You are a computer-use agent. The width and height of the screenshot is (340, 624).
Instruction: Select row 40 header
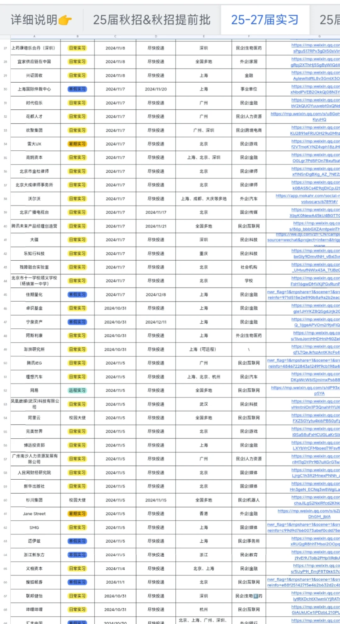pos(5,226)
